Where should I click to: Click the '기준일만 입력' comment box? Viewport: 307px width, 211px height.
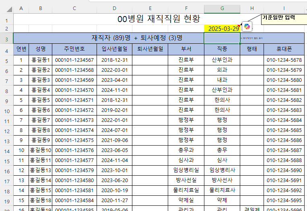tap(284, 19)
